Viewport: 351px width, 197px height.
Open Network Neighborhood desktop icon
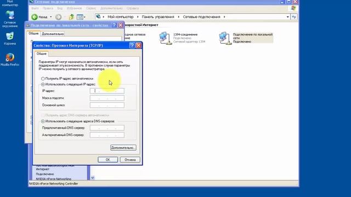[10, 19]
